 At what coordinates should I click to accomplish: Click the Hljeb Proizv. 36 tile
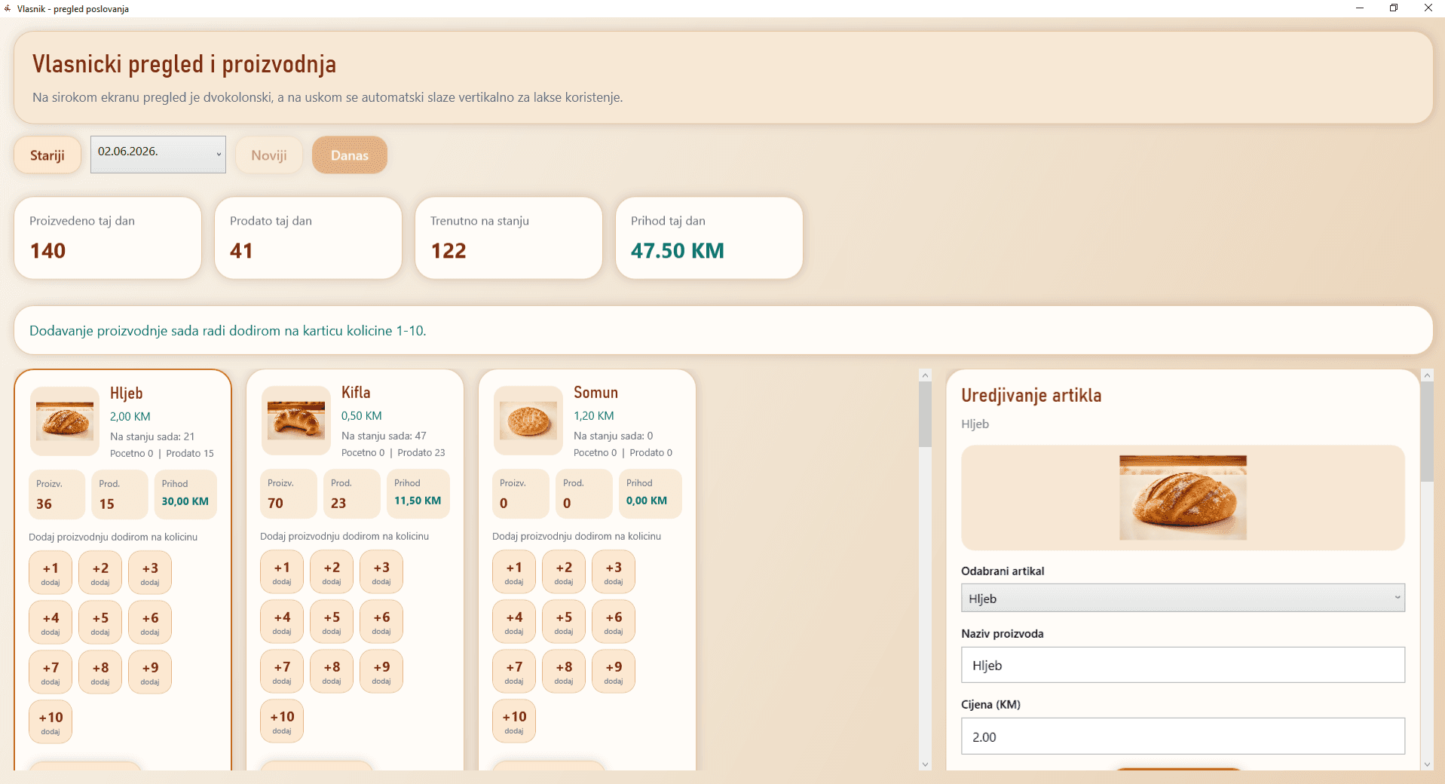click(57, 495)
